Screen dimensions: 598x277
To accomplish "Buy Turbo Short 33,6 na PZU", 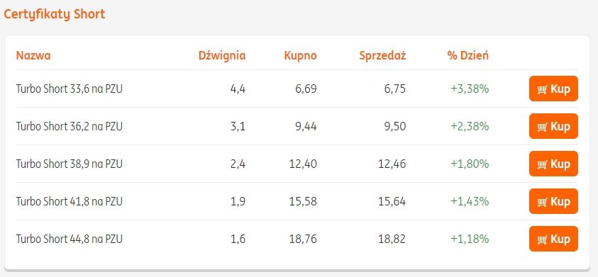I will [x=553, y=89].
